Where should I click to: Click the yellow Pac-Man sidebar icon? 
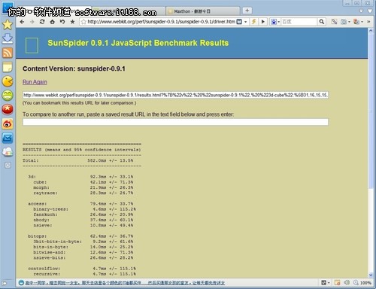(x=8, y=81)
